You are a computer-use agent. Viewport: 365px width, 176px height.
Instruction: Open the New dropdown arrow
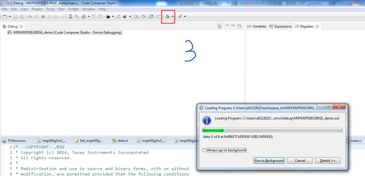(10, 17)
